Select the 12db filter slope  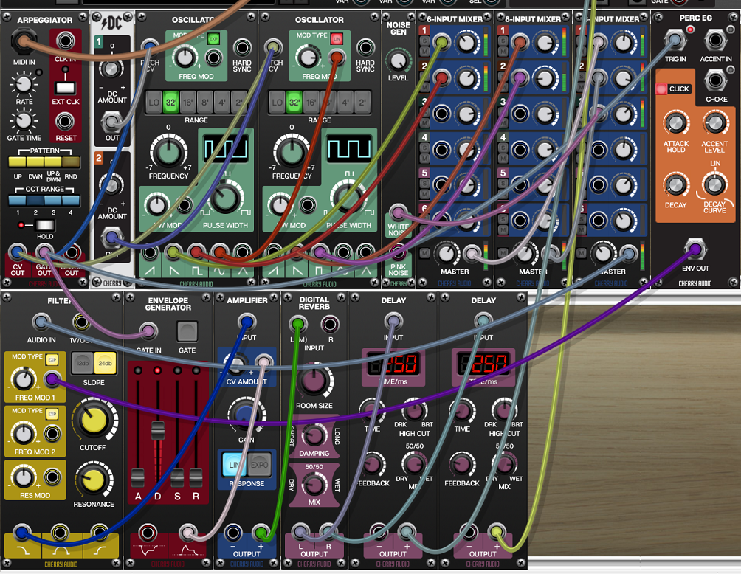pyautogui.click(x=83, y=363)
